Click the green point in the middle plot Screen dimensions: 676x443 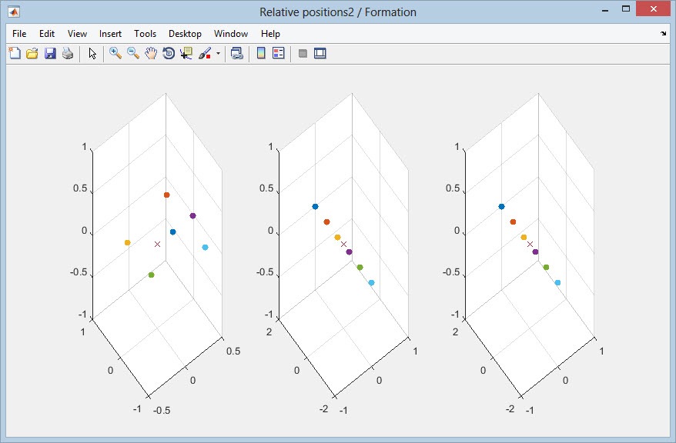click(360, 268)
